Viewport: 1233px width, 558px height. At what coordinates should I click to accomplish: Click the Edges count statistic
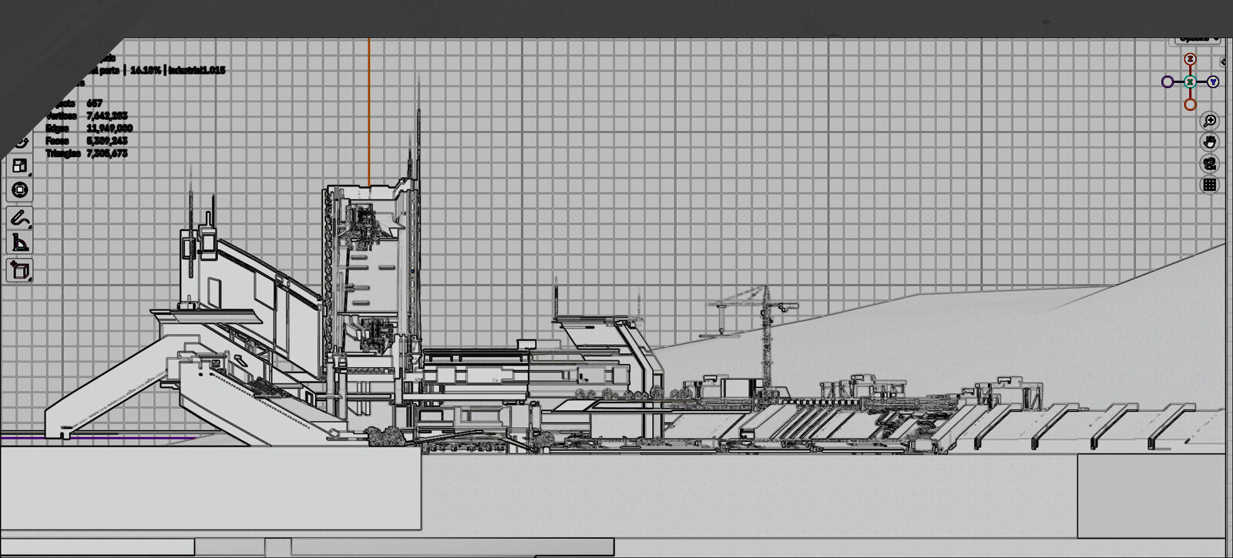click(x=89, y=128)
